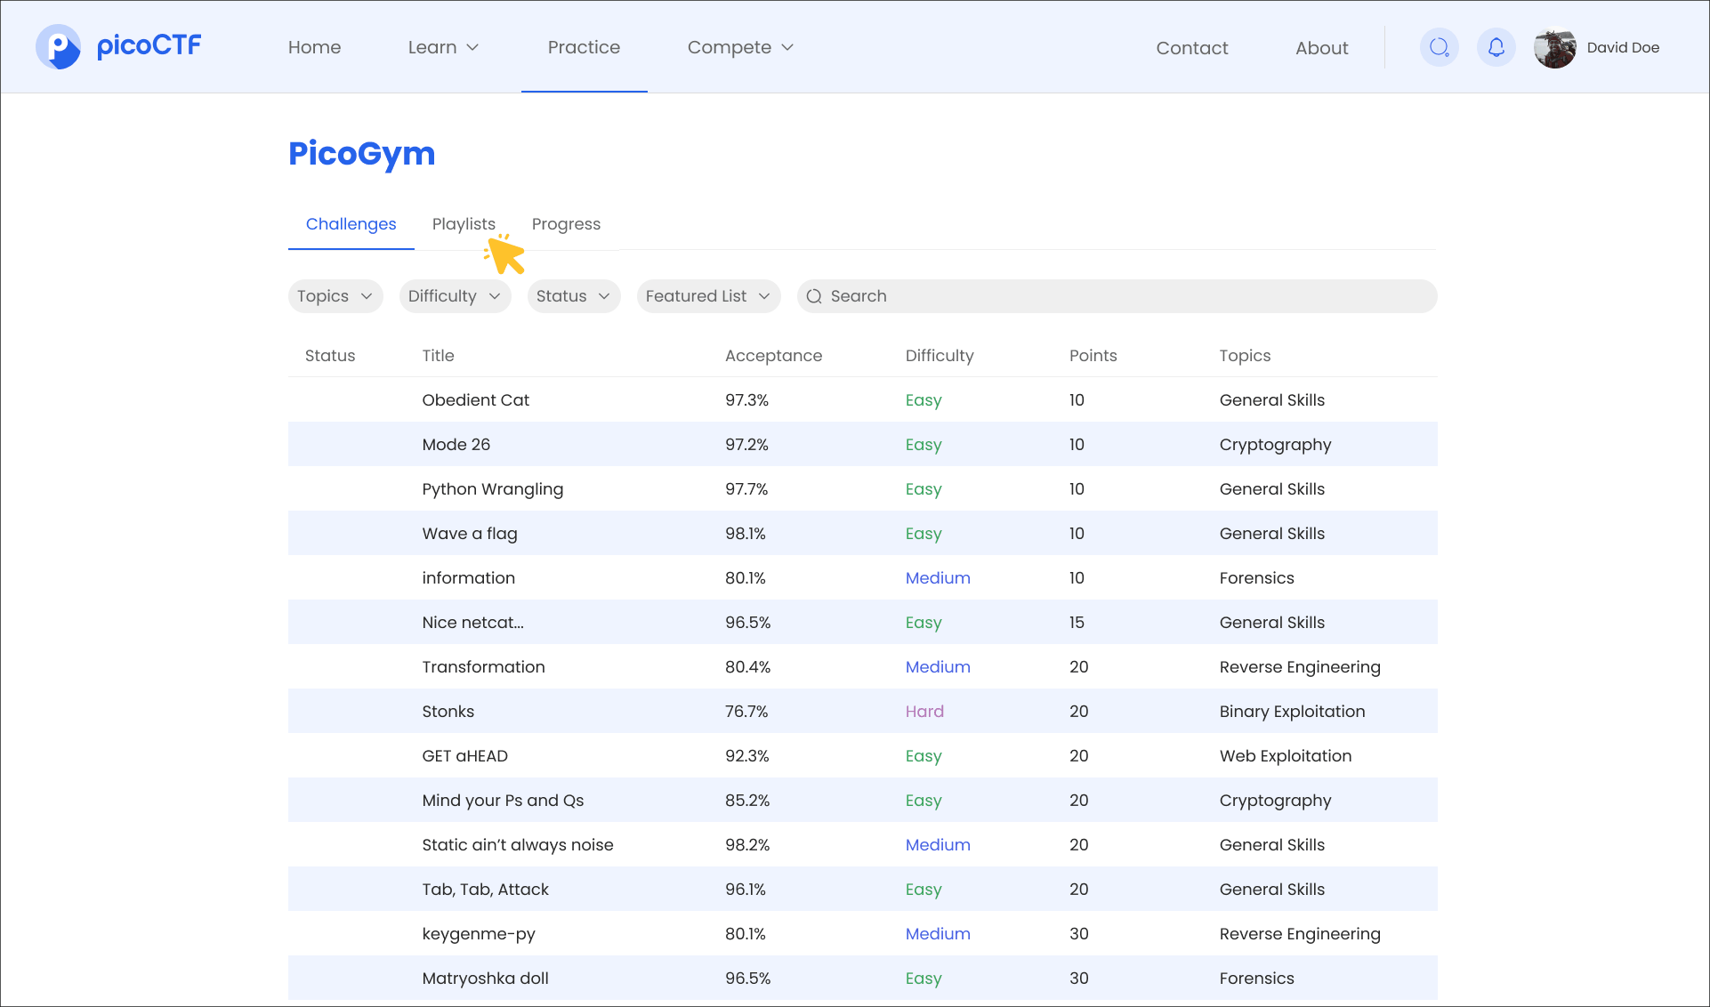Open the Obedient Cat challenge
This screenshot has width=1710, height=1007.
[x=475, y=400]
